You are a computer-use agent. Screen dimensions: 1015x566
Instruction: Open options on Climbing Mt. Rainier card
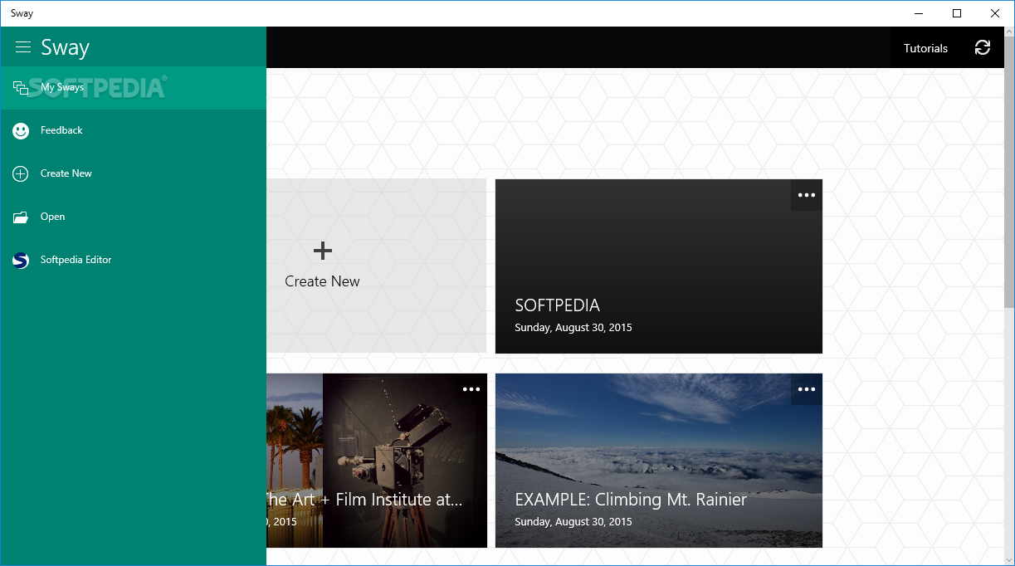click(807, 389)
